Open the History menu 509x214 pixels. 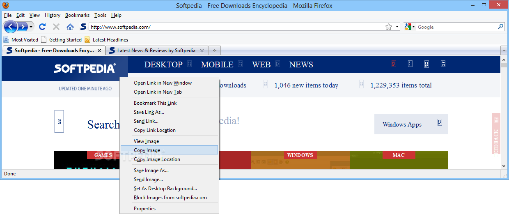(53, 15)
